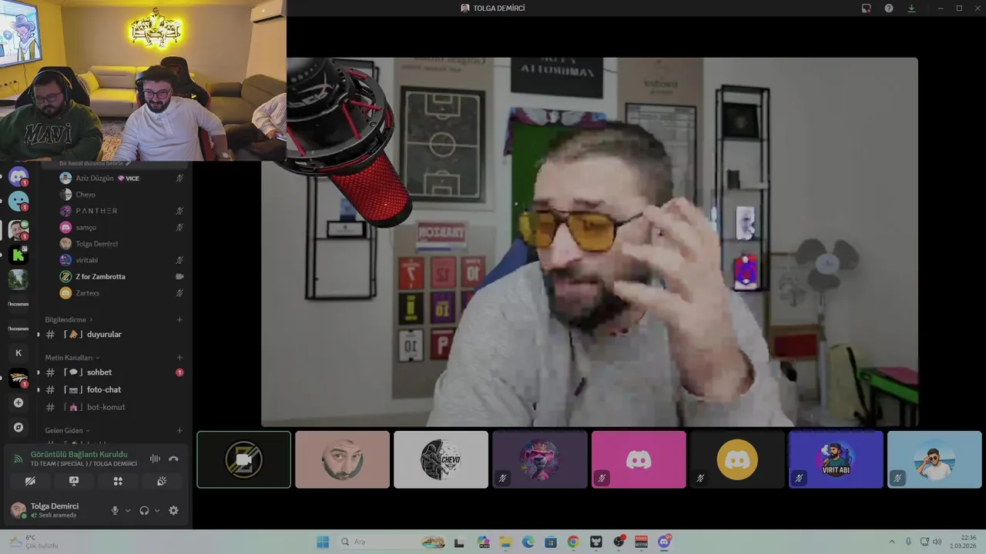Screen dimensions: 986x554
Task: Open Chrome from the taskbar
Action: tap(573, 542)
